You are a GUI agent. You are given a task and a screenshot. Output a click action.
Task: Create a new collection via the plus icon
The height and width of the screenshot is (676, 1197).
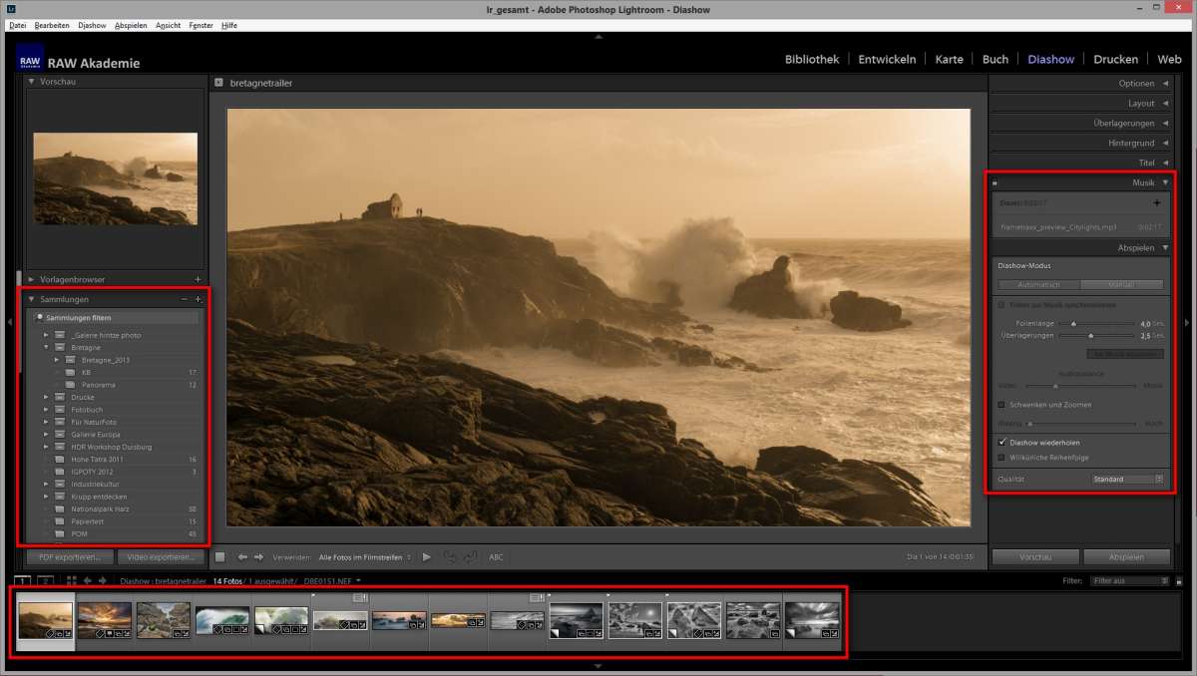point(198,298)
